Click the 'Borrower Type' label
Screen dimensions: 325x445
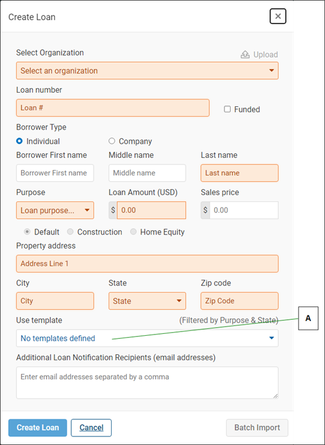(41, 127)
